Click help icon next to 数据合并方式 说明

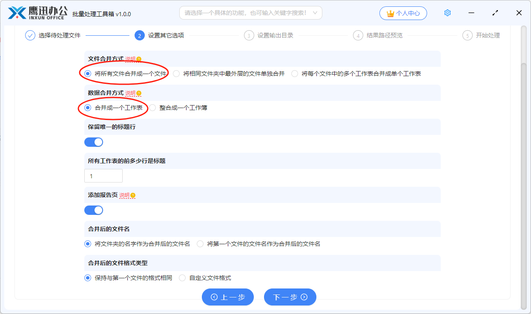pyautogui.click(x=139, y=93)
